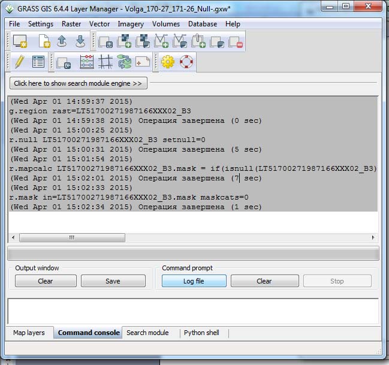Add vector map layer
The width and height of the screenshot is (389, 365).
pyautogui.click(x=161, y=41)
